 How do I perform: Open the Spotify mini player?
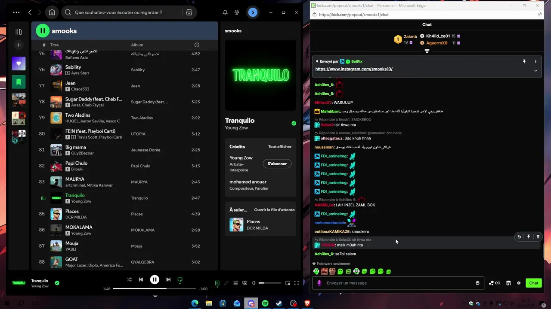click(288, 283)
